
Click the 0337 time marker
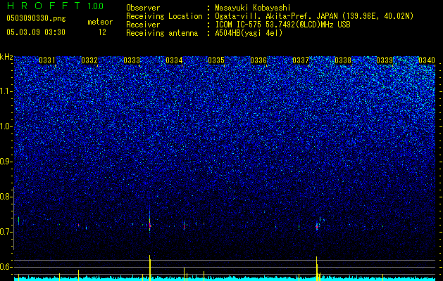[x=300, y=60]
